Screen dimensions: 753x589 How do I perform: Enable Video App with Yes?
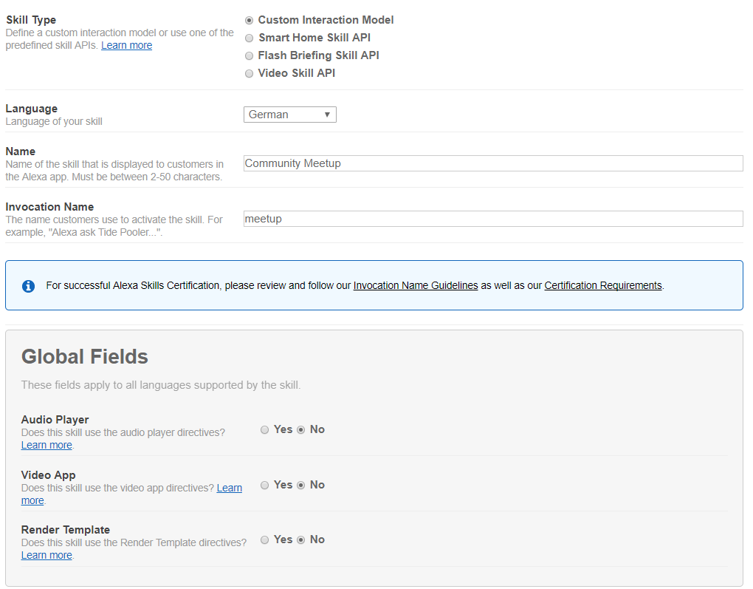click(x=264, y=485)
